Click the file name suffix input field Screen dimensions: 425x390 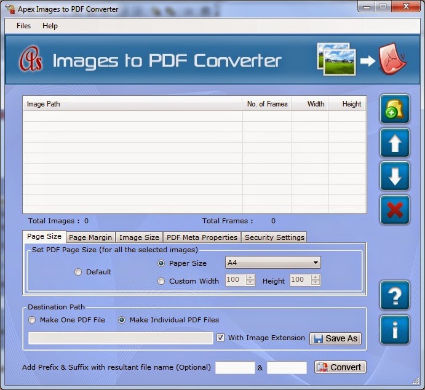point(287,367)
